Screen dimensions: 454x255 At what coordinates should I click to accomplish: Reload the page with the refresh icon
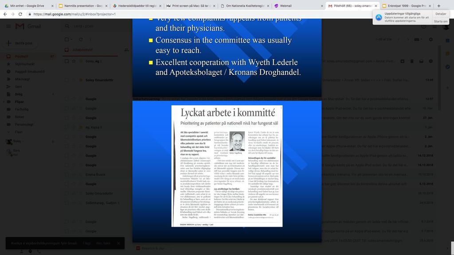click(x=20, y=14)
